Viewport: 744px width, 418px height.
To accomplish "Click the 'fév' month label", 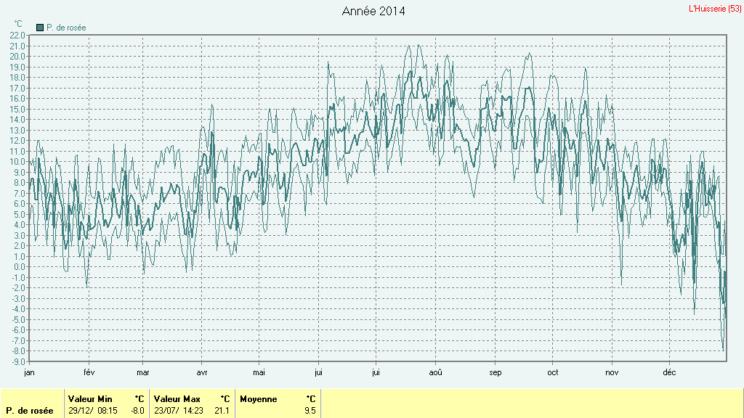I will pyautogui.click(x=89, y=372).
